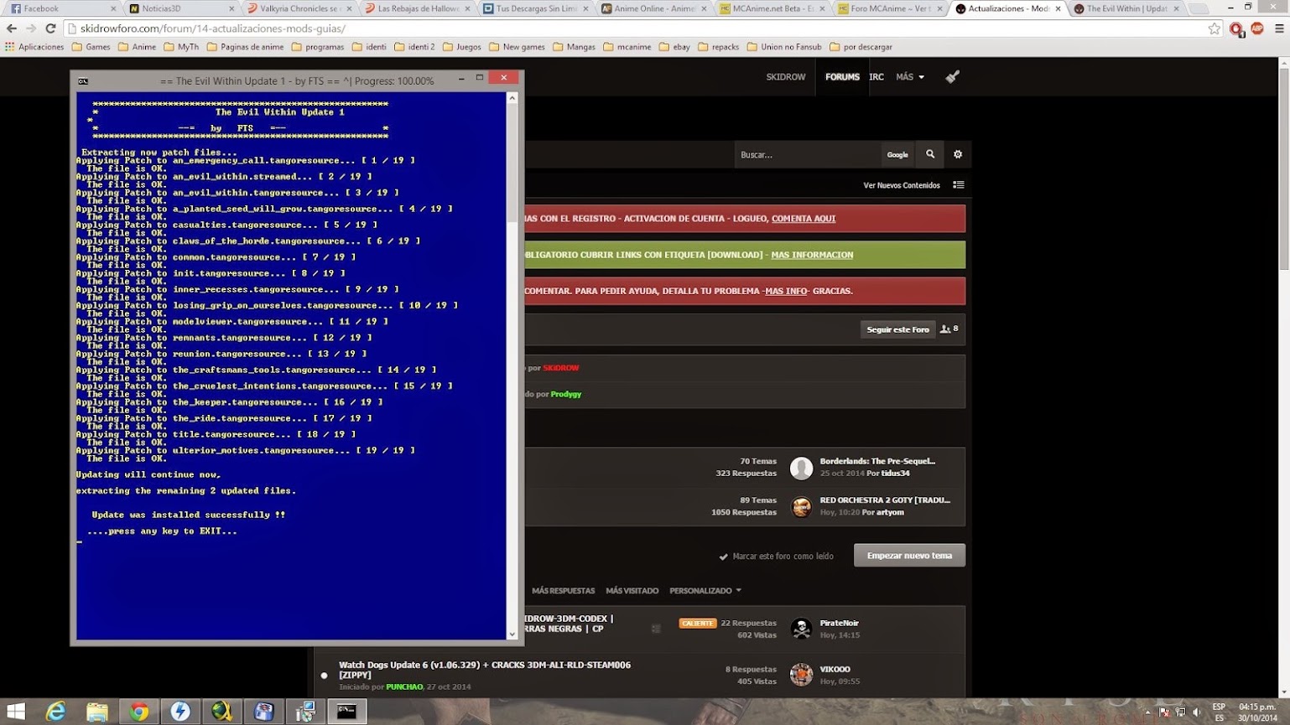Click the paintbrush theme icon in forum header

(952, 77)
